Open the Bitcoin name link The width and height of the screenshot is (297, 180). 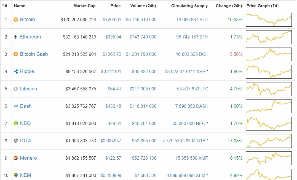[x=28, y=20]
